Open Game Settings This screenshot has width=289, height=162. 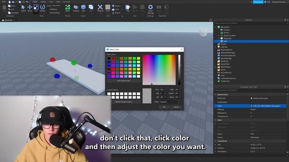(x=150, y=9)
